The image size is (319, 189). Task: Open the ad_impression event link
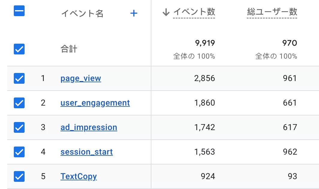tap(89, 127)
